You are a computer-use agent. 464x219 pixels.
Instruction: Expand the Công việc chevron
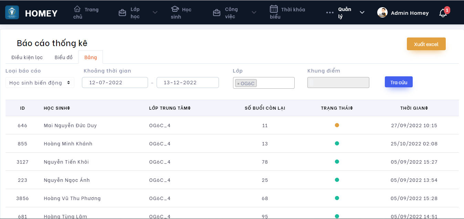[254, 13]
